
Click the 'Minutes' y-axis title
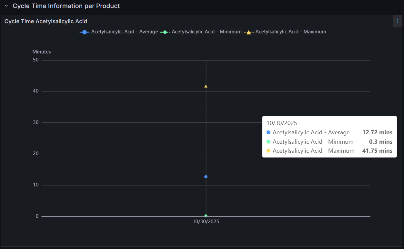click(42, 52)
